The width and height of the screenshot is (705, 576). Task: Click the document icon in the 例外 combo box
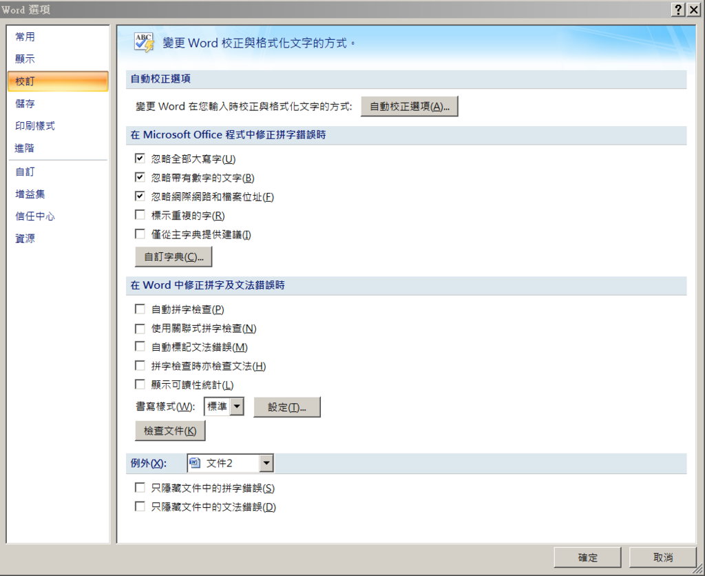coord(195,463)
